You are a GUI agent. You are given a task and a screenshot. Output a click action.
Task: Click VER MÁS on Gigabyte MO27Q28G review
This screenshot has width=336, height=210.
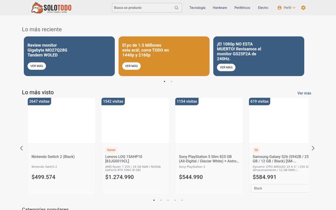37,66
